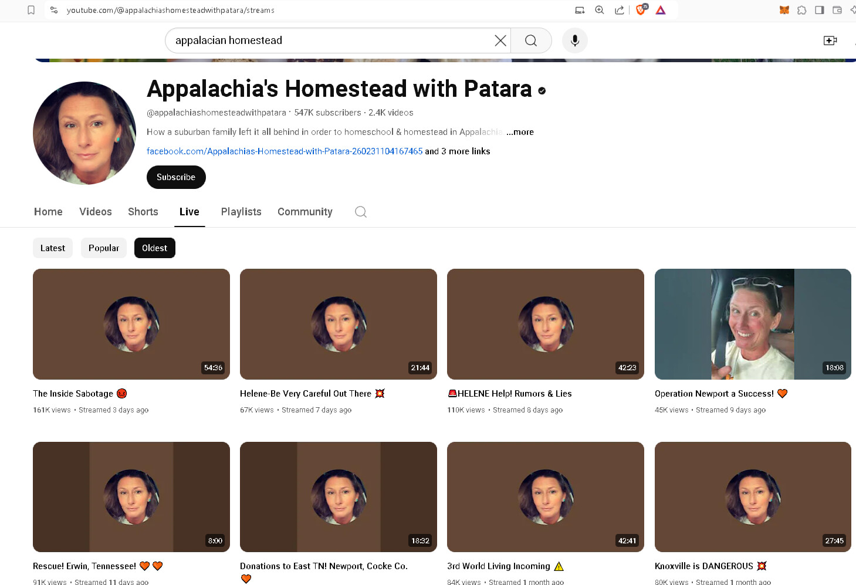
Task: Click the cast/install screen icon in address bar
Action: tap(580, 10)
